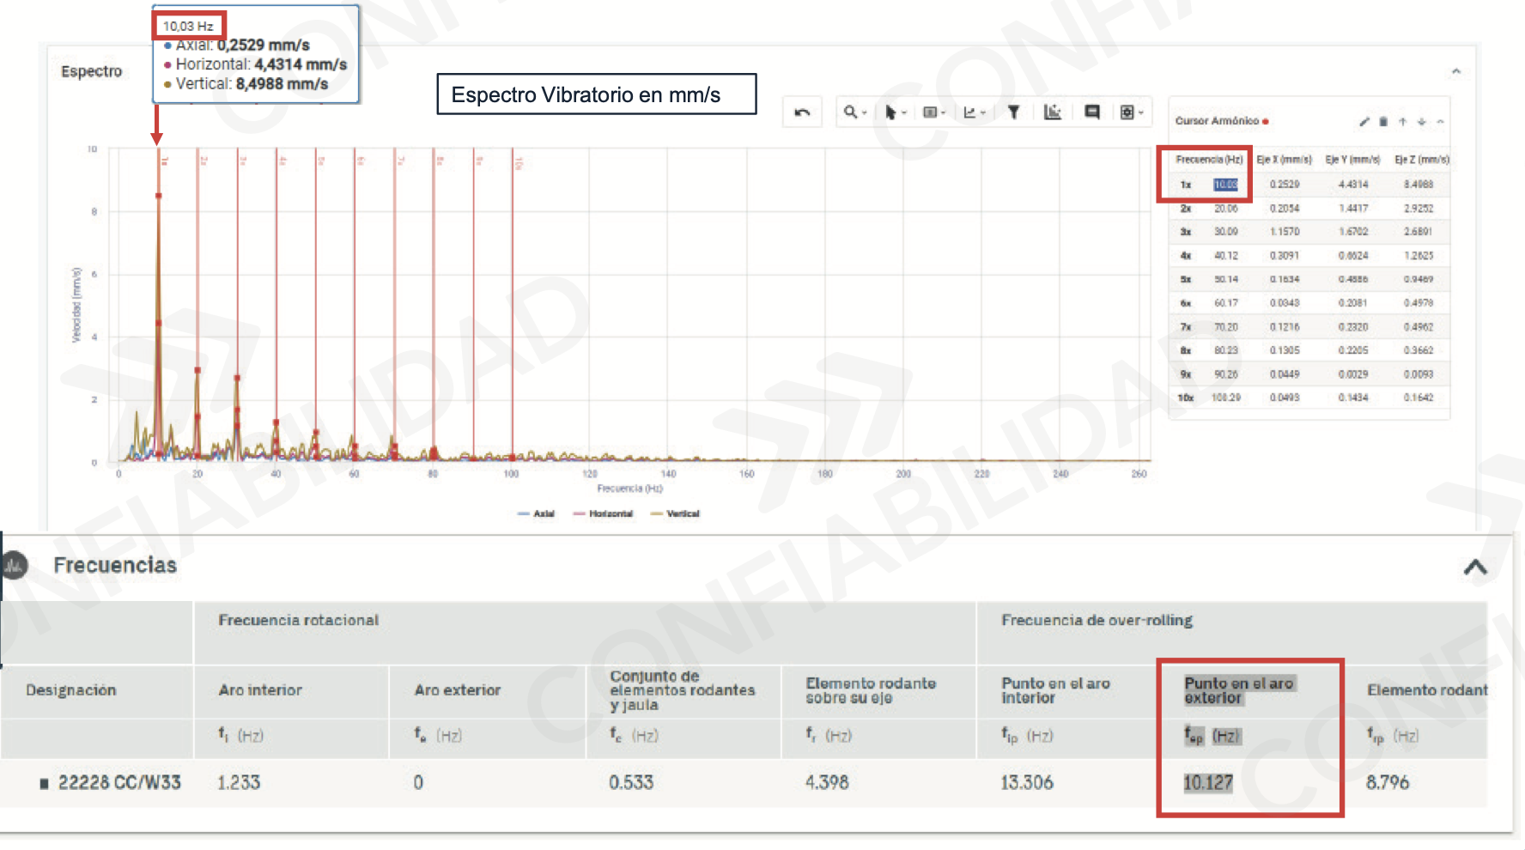Collapse the Frecuencias section chevron
The height and width of the screenshot is (850, 1525).
pos(1475,568)
